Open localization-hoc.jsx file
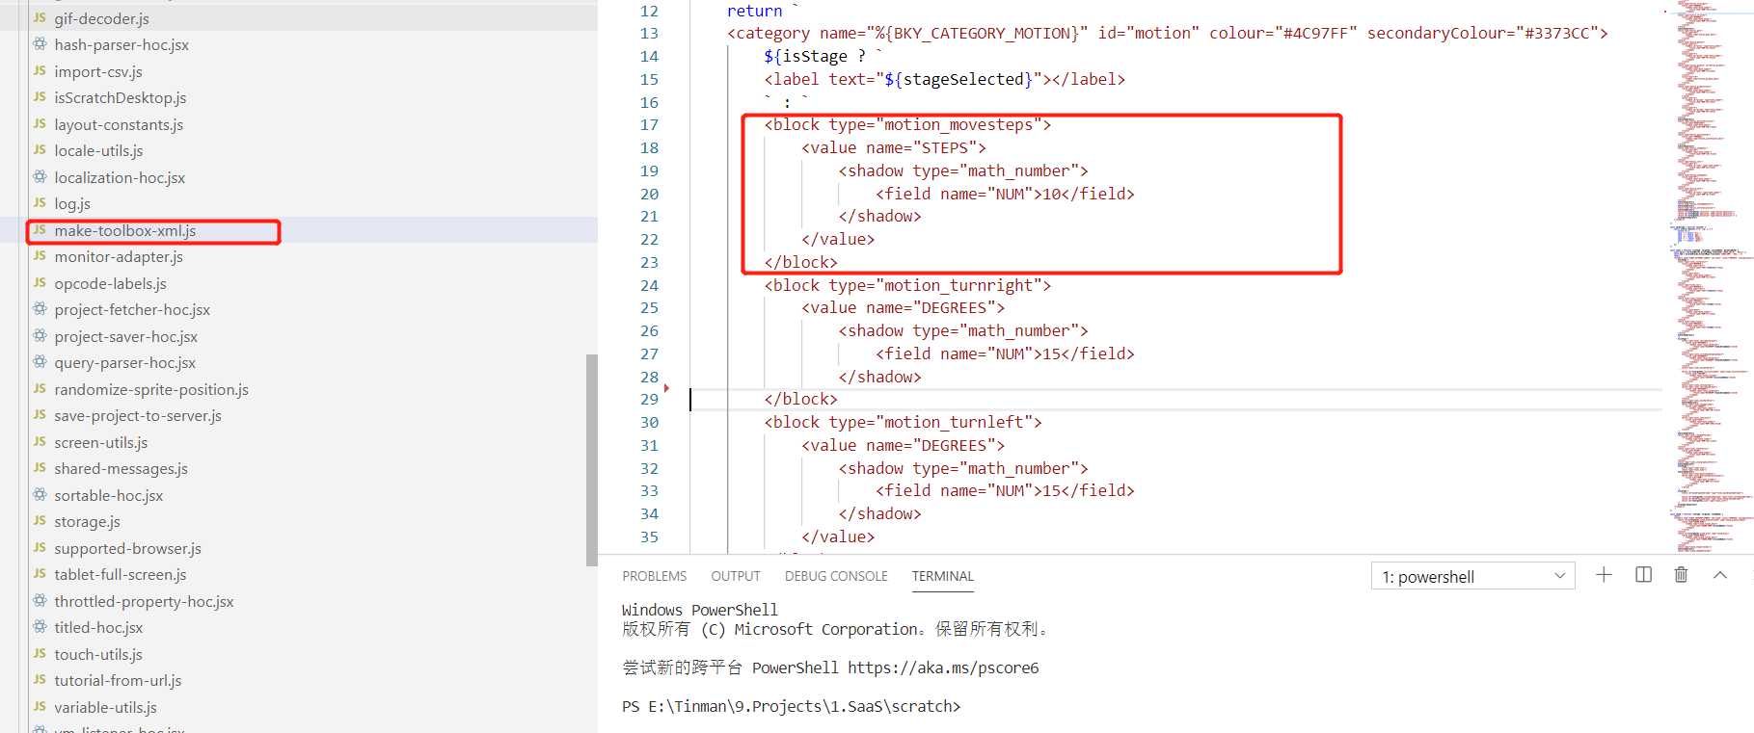This screenshot has width=1754, height=733. point(120,177)
